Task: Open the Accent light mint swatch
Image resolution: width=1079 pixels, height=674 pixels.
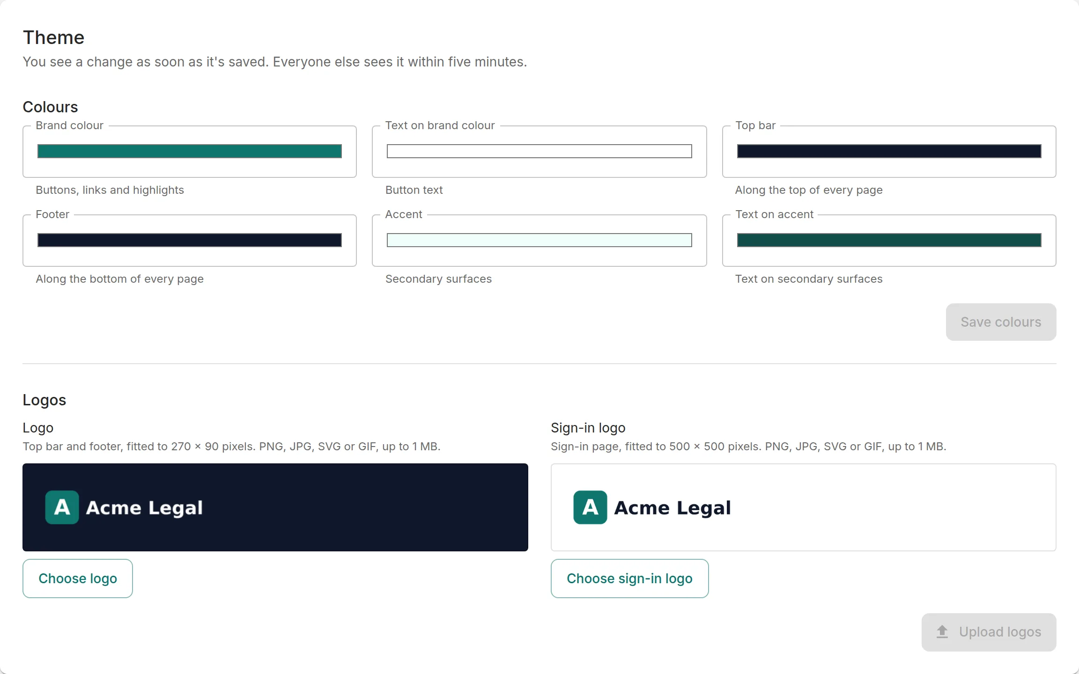Action: [539, 240]
